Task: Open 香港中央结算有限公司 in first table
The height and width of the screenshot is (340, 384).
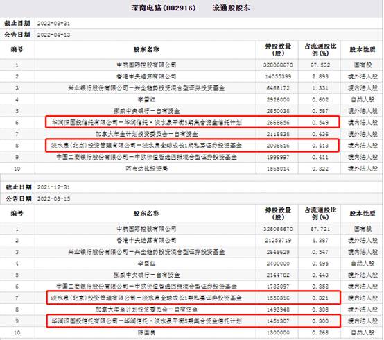Action: (x=146, y=76)
